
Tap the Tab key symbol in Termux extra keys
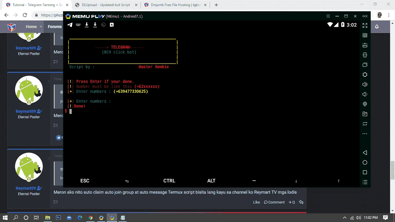127,181
